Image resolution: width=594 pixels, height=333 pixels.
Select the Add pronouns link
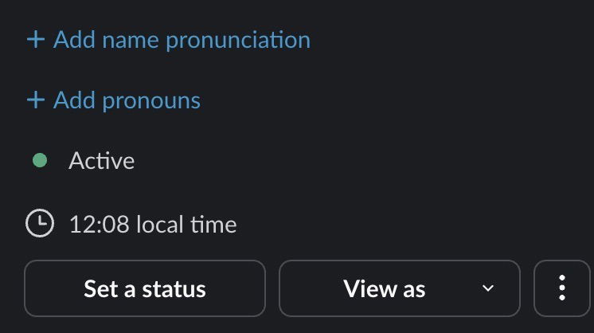127,100
